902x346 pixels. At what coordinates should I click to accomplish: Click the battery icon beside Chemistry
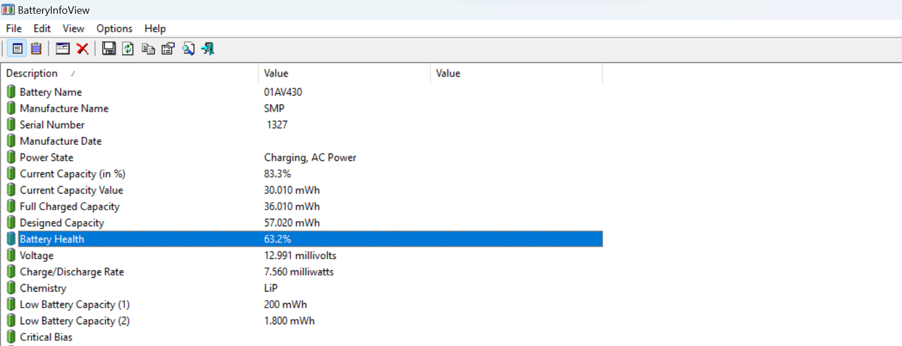point(11,288)
